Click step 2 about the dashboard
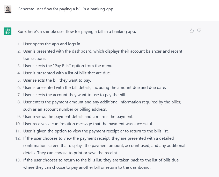The image size is (219, 177). (103, 55)
